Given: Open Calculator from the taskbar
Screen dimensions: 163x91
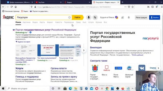Looking at the screenshot, I should [81, 88].
